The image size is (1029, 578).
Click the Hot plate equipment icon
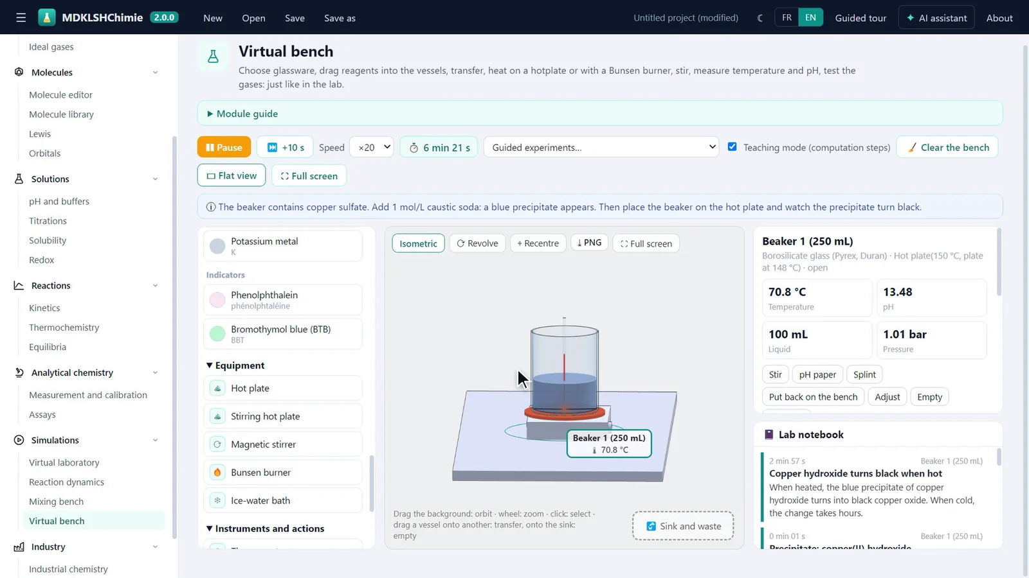217,389
